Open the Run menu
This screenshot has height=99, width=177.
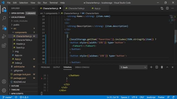click(x=45, y=3)
